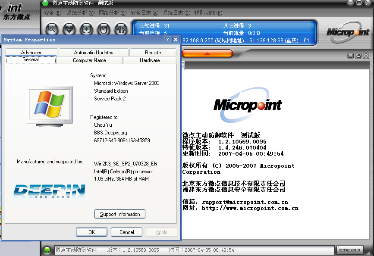Viewport: 374px width, 256px height.
Task: Click the 已知进程 : 31 status text
Action: 154,26
